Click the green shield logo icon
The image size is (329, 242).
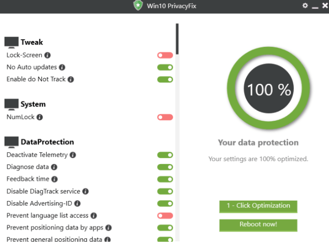(x=138, y=5)
